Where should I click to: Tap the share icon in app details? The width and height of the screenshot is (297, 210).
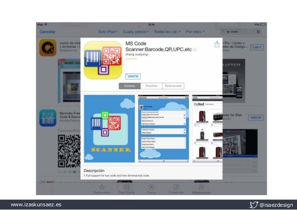point(217,44)
